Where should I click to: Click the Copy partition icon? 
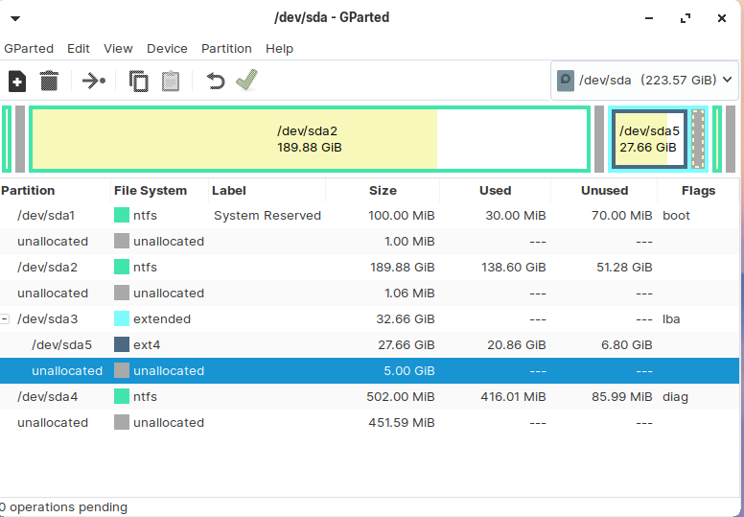tap(139, 81)
